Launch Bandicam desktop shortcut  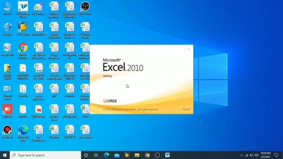pos(8,132)
